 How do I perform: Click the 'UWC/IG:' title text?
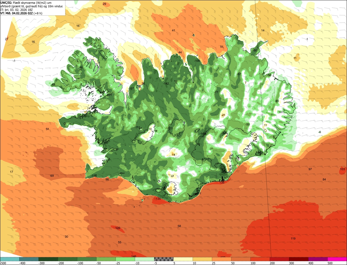[6, 2]
